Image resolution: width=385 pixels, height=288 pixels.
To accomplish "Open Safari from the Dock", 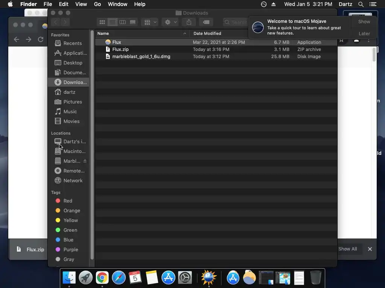I will coord(118,278).
